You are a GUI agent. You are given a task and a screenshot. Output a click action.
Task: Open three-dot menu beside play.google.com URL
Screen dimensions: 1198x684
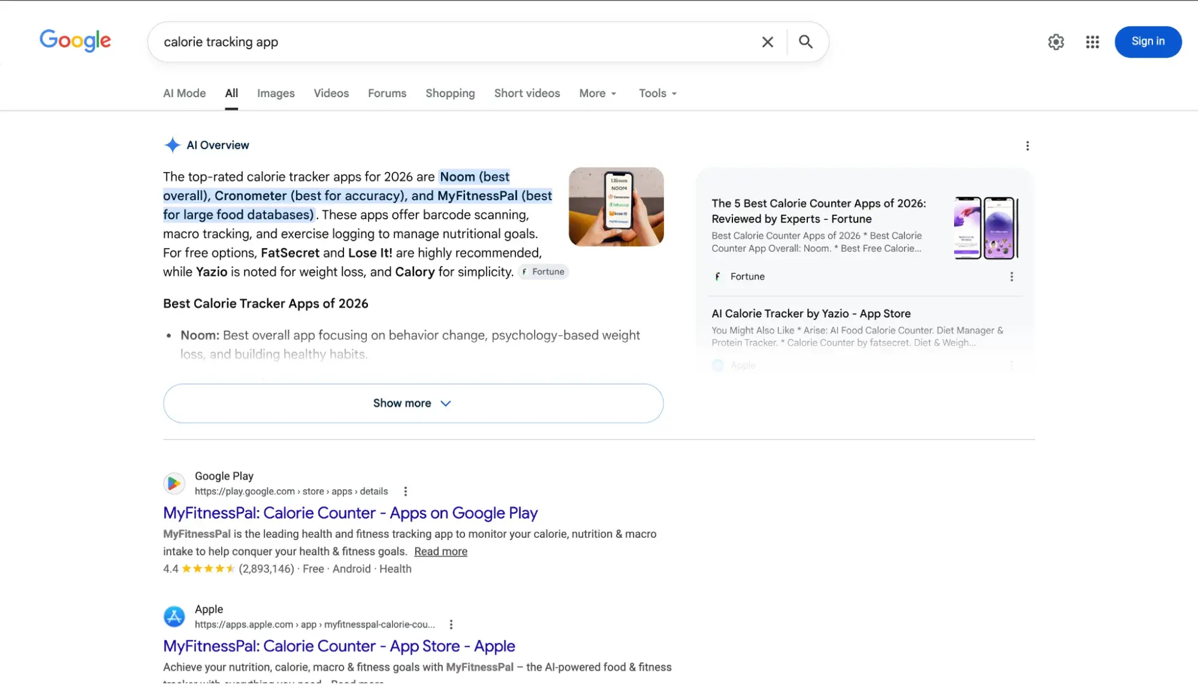pos(406,492)
